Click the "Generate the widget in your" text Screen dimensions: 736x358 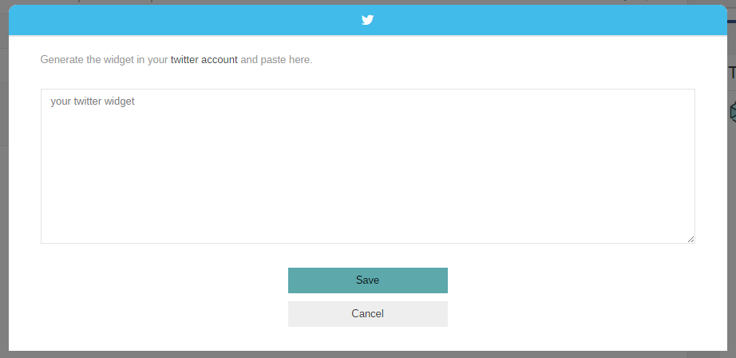pos(105,60)
